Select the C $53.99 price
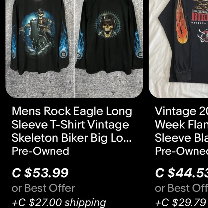The width and height of the screenshot is (208, 208). point(40,173)
